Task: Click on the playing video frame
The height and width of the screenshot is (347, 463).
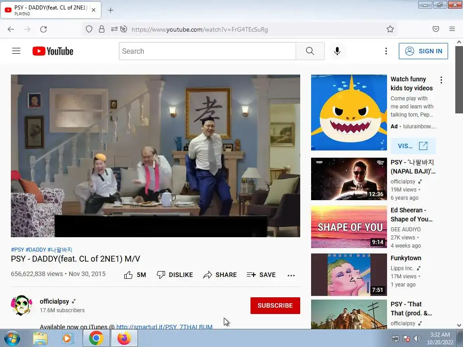Action: click(156, 156)
